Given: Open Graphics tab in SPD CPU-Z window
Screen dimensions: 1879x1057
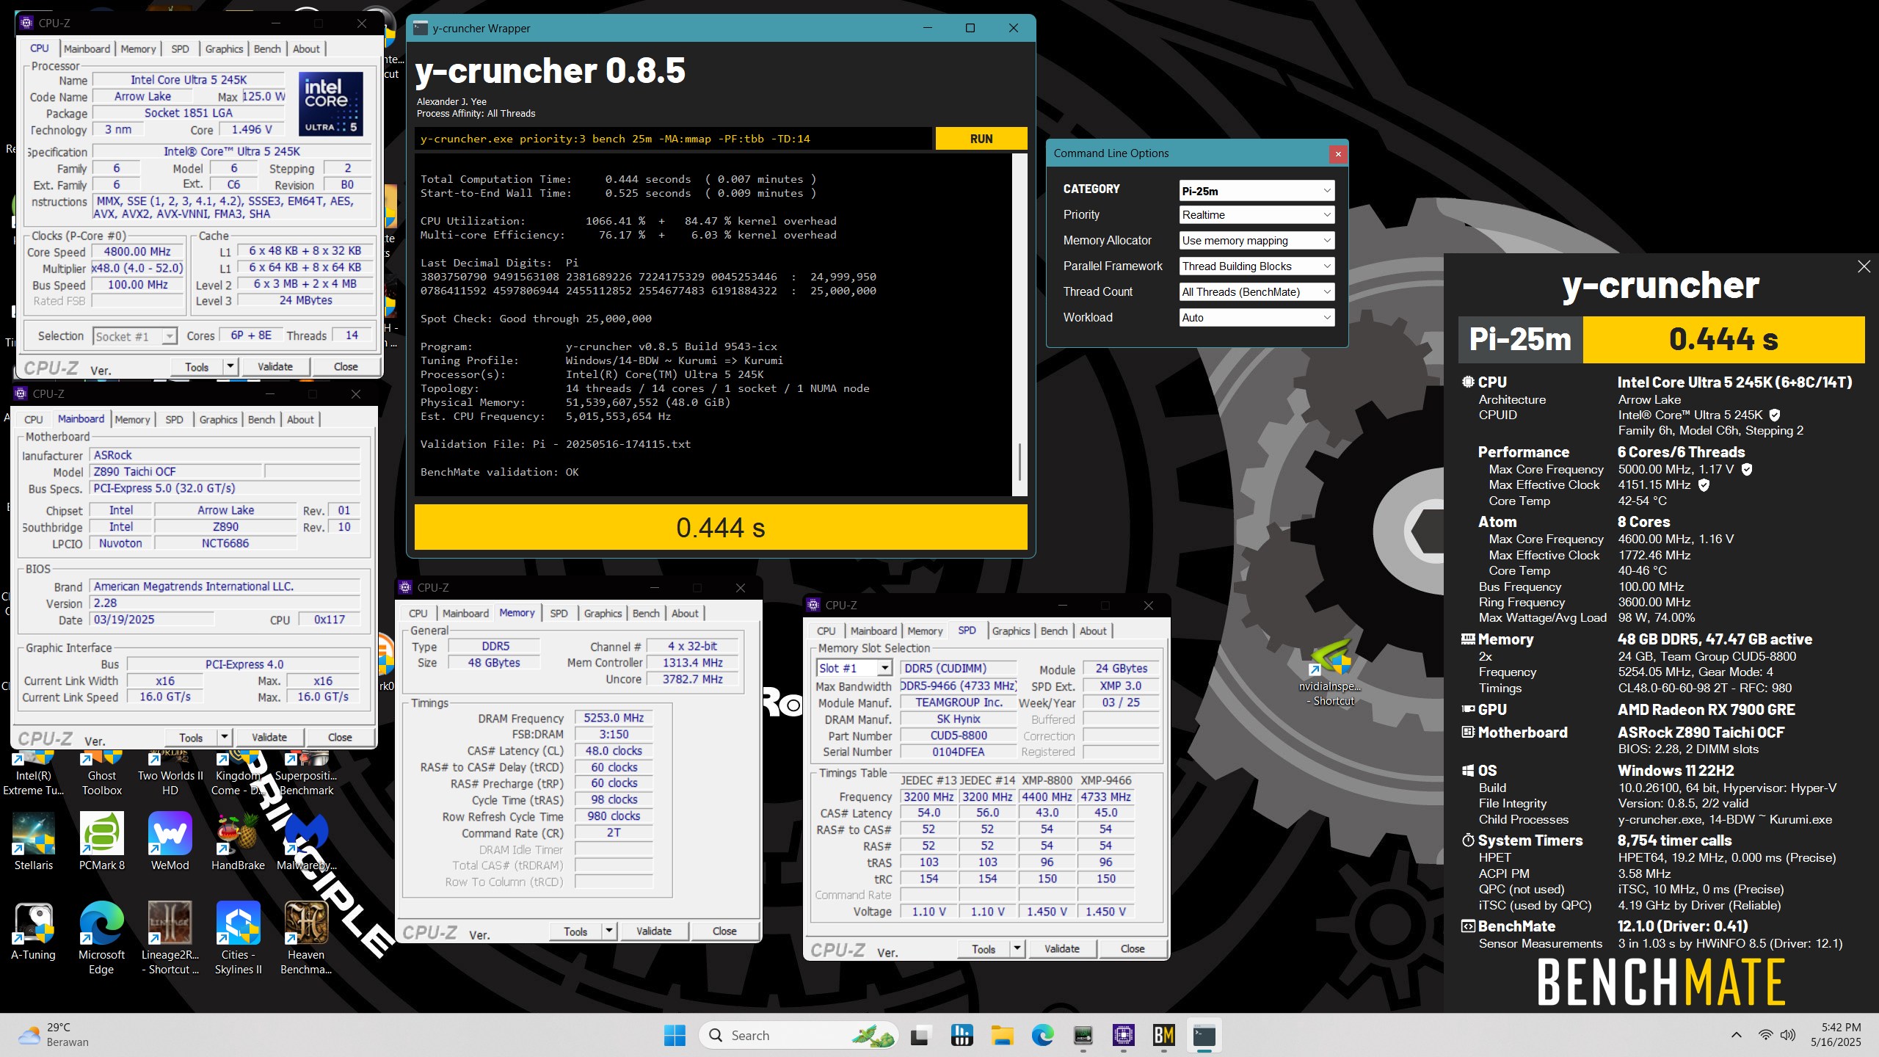Looking at the screenshot, I should [x=1011, y=631].
